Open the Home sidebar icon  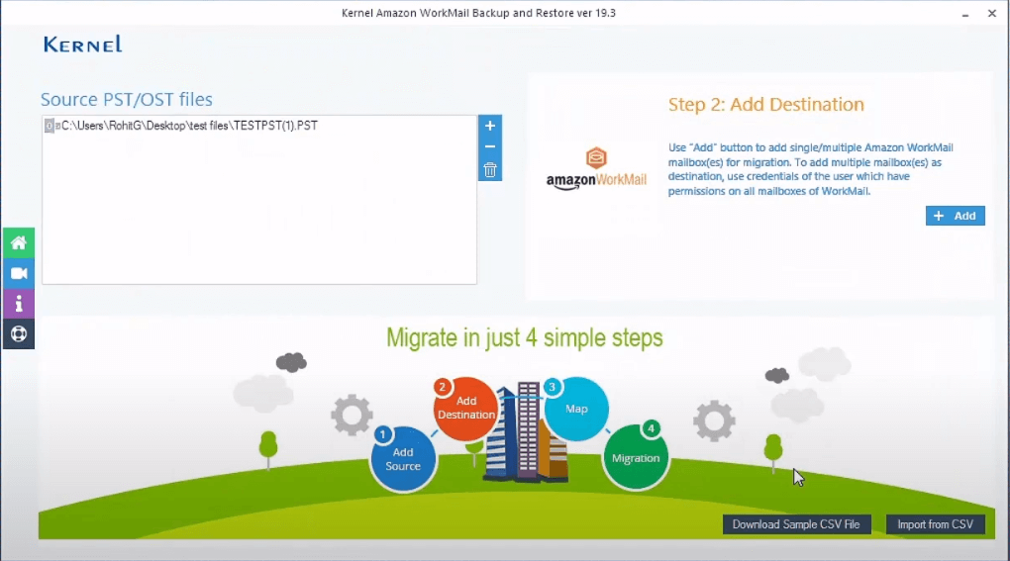pyautogui.click(x=19, y=242)
